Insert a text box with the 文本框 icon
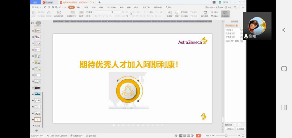Viewport: 292px width, 138px height. pyautogui.click(x=170, y=12)
